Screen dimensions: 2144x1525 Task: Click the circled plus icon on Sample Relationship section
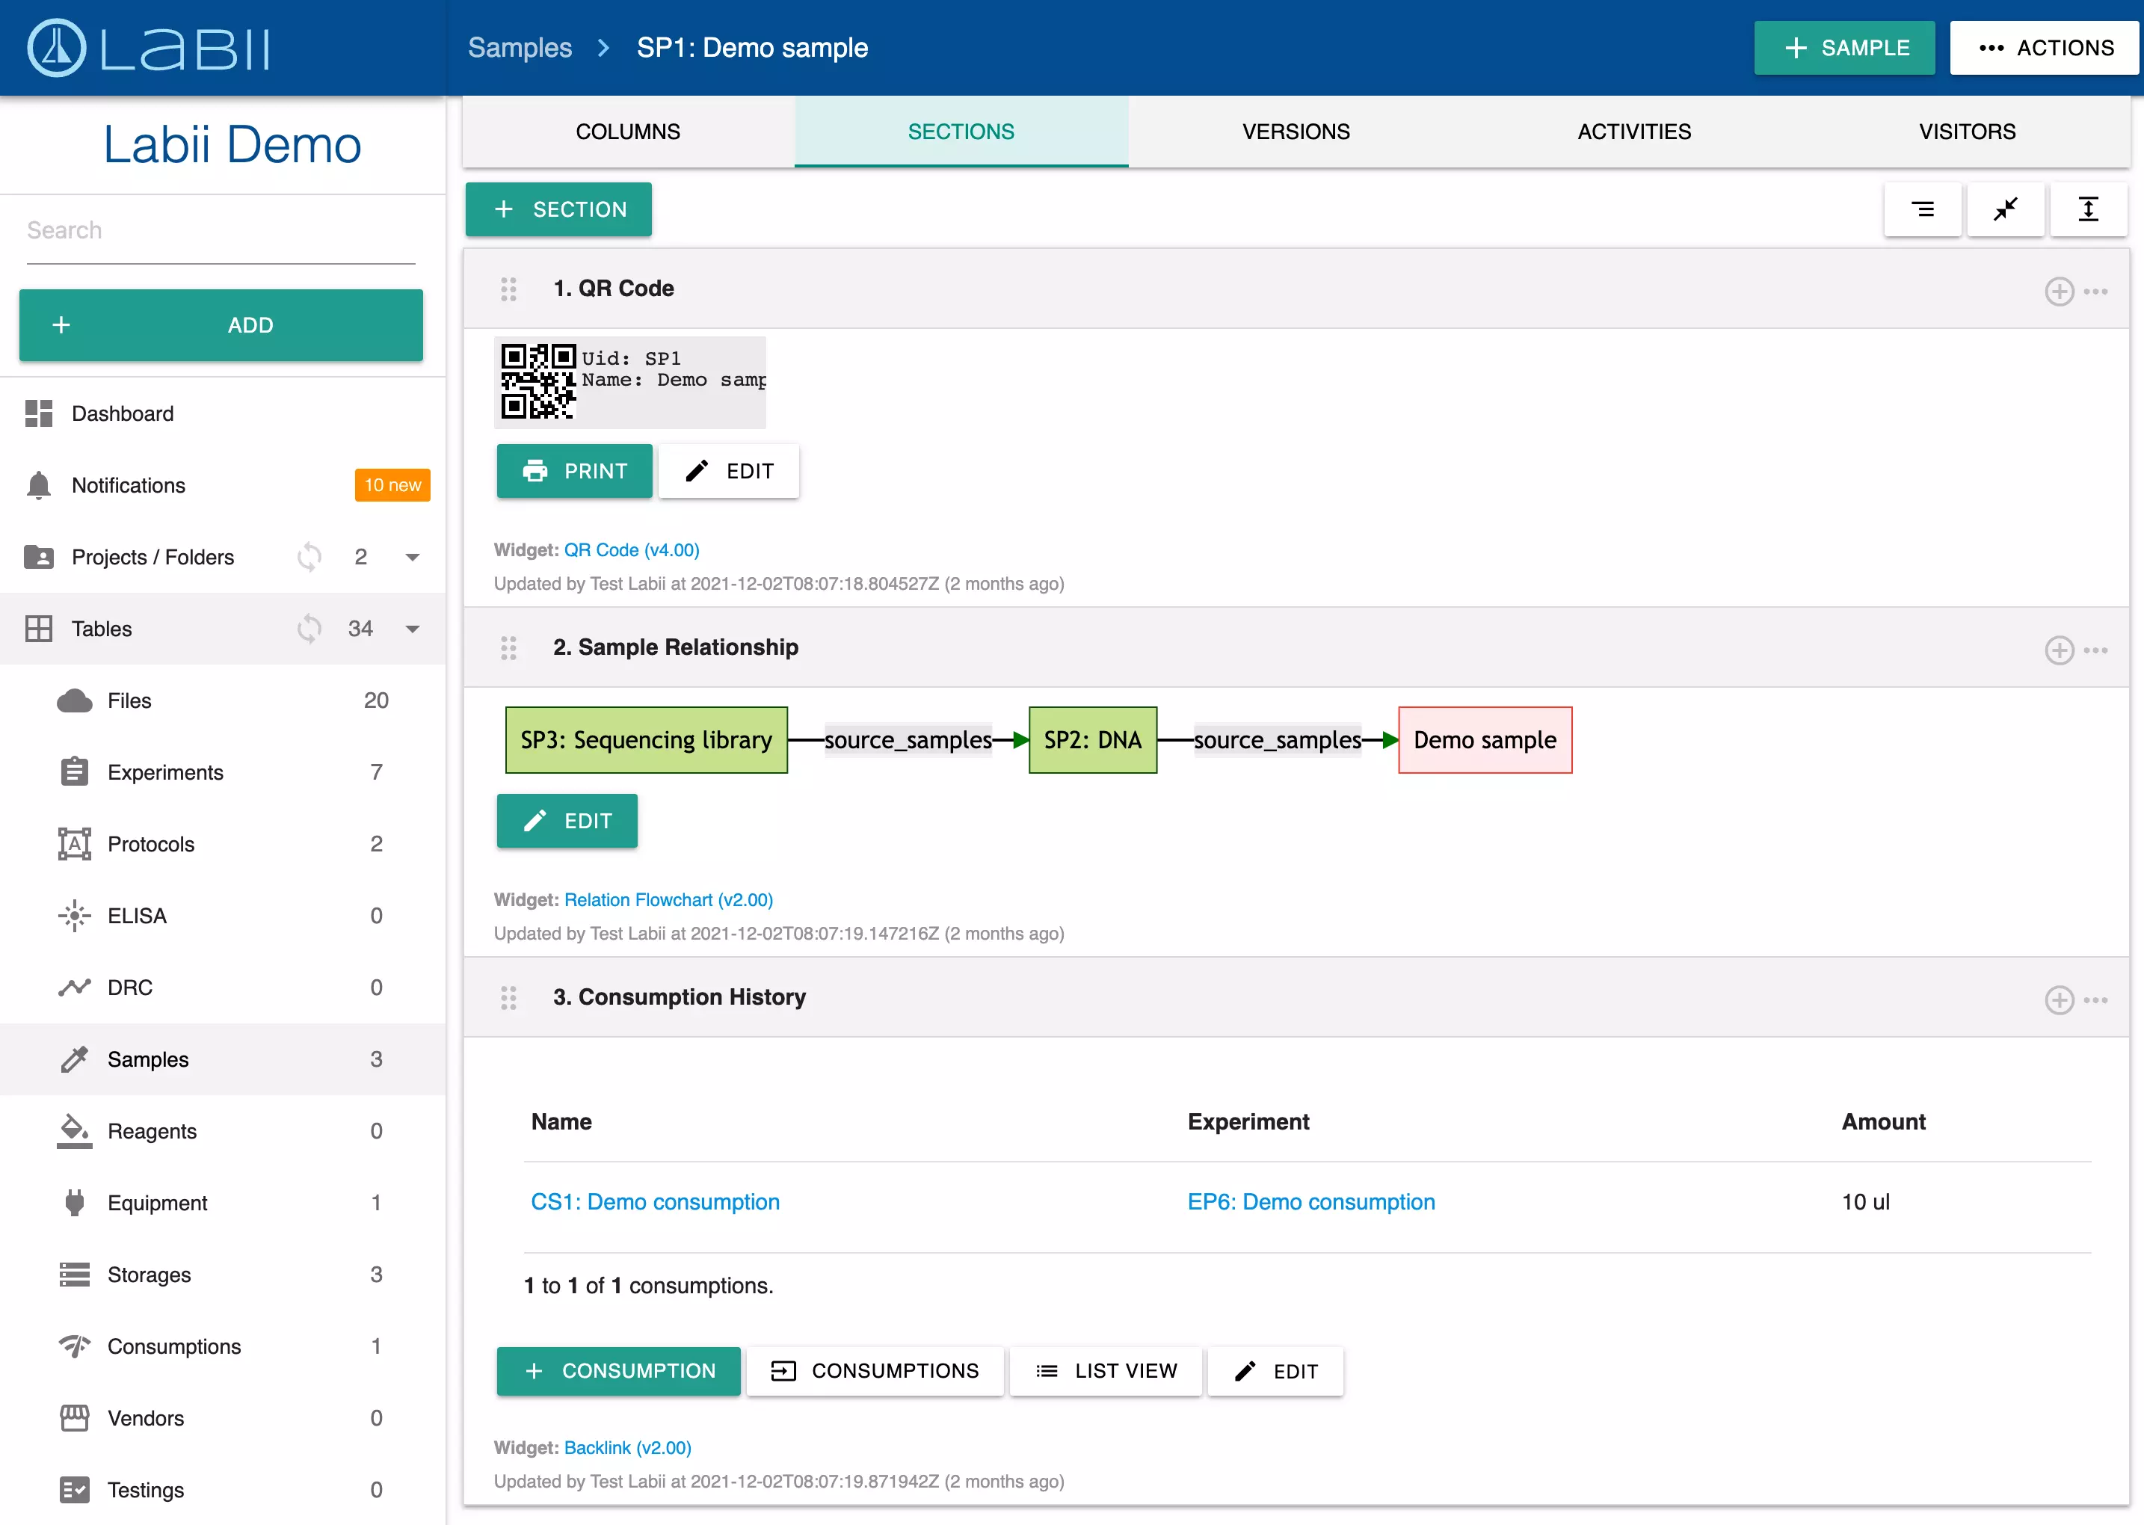point(2059,650)
